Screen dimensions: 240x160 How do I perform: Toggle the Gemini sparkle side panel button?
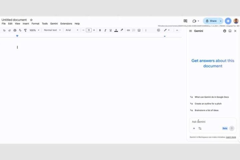[228, 21]
